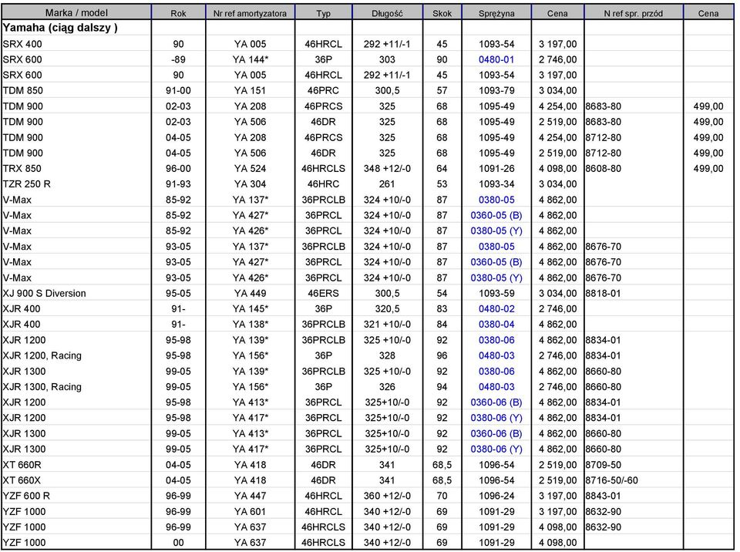Click the length value '326'

[387, 387]
